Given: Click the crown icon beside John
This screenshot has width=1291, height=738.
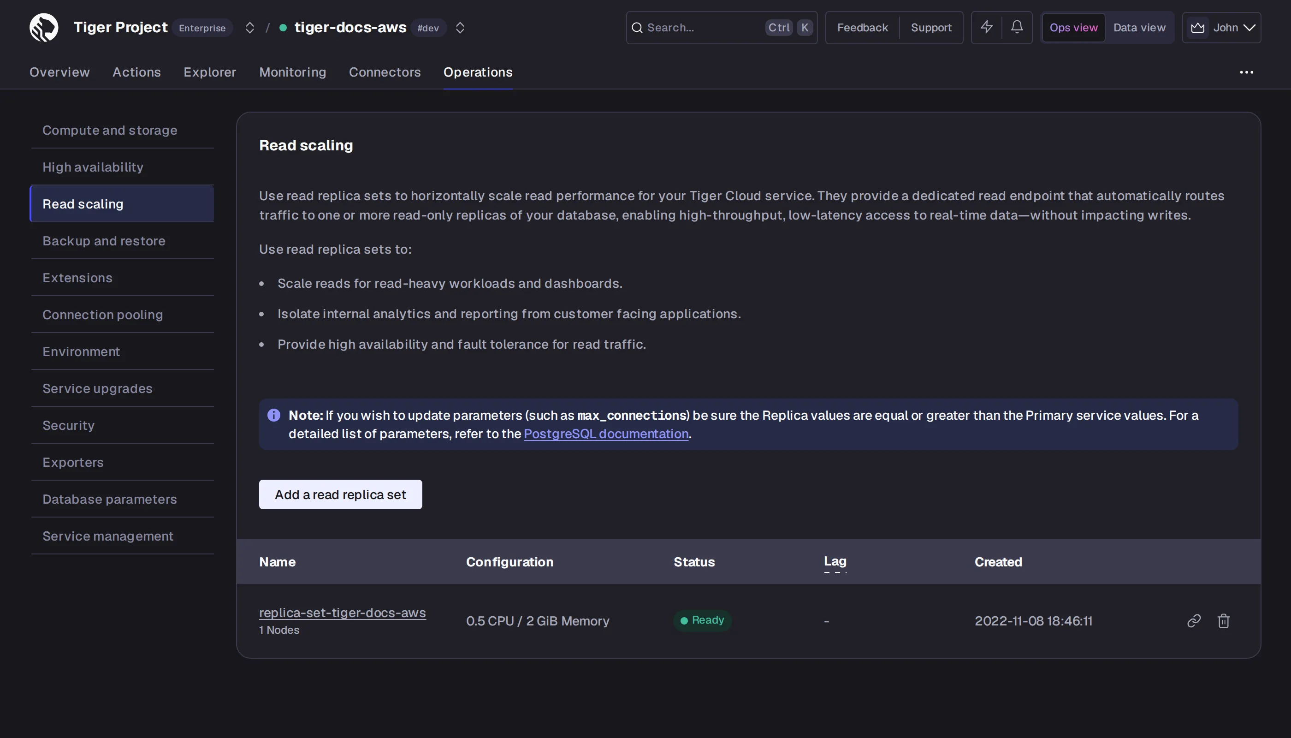Looking at the screenshot, I should coord(1197,28).
